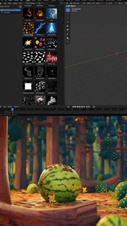Select the Add Cube tool

[68, 42]
